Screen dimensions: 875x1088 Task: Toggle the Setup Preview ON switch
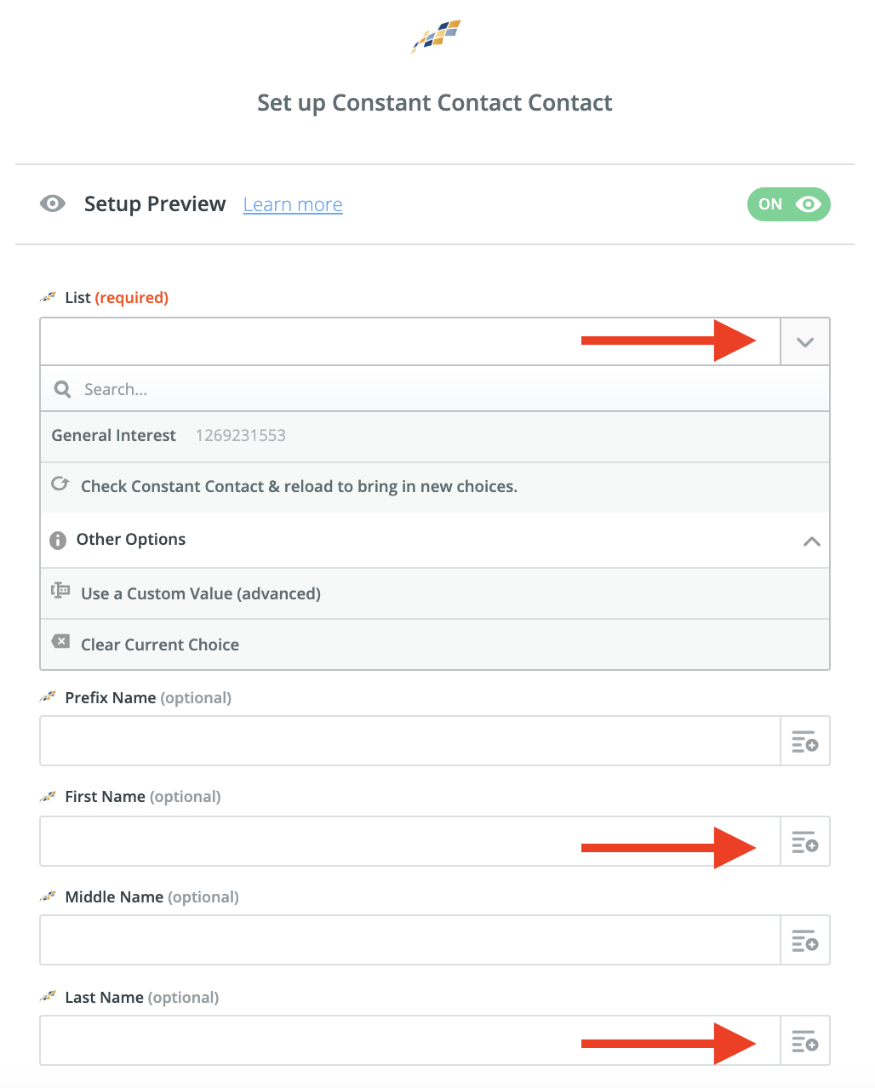(788, 204)
